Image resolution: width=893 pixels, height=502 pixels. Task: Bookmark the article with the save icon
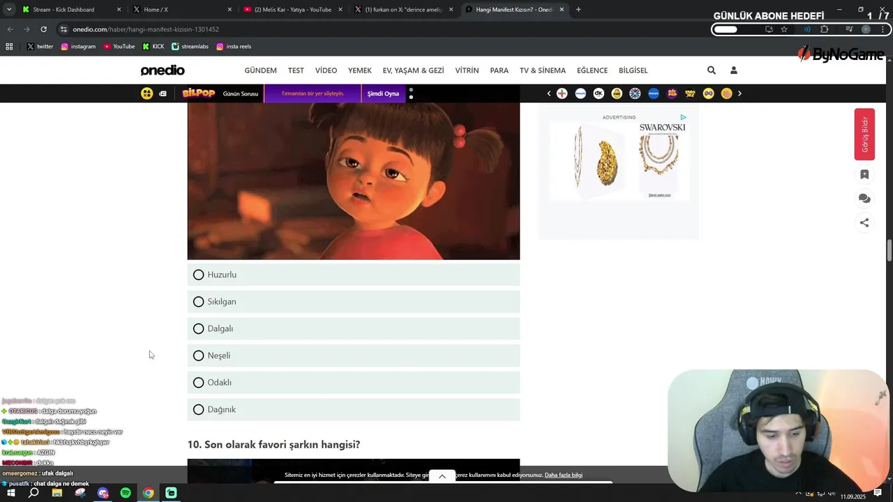point(864,174)
